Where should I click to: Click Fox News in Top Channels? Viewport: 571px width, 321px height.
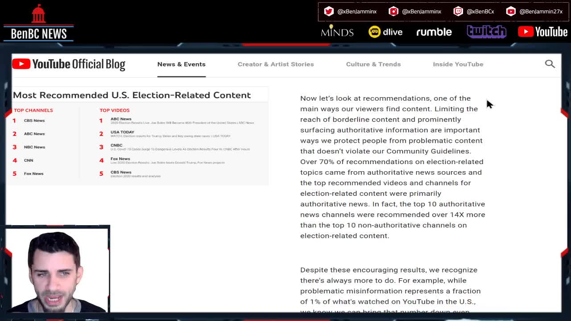pyautogui.click(x=33, y=173)
